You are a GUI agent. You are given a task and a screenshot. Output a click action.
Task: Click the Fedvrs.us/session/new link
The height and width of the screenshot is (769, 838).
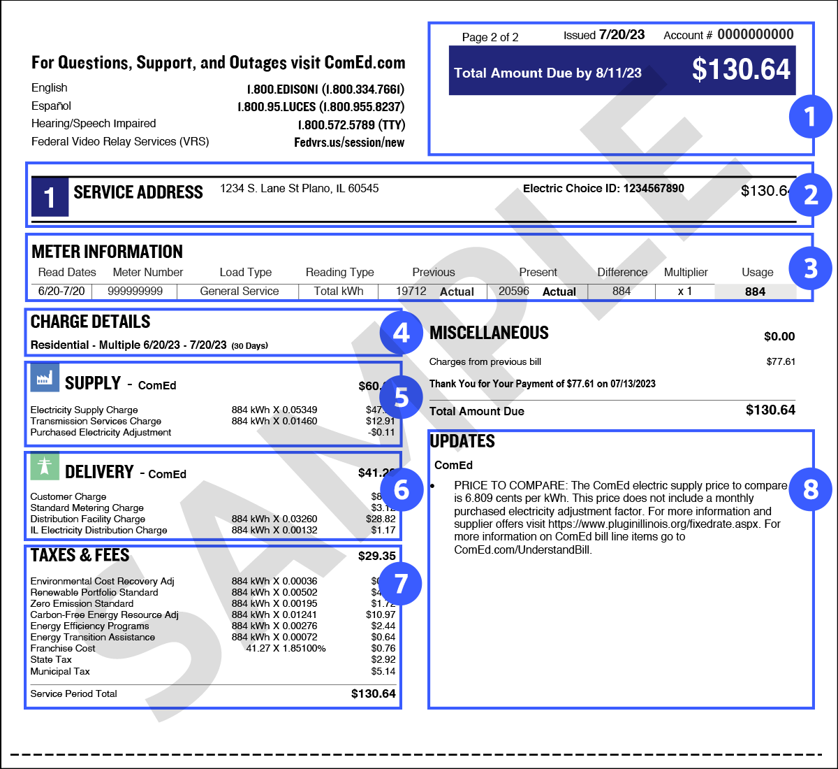click(349, 143)
